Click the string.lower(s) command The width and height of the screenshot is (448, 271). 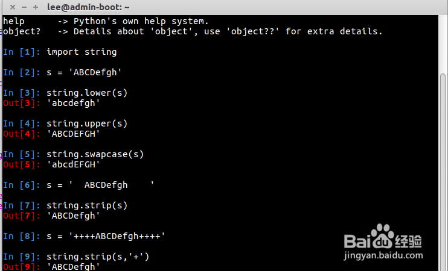pos(87,93)
